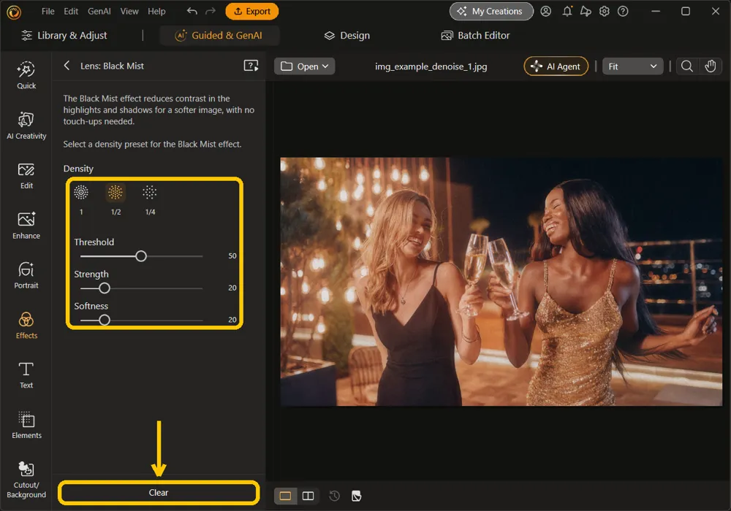This screenshot has height=511, width=731.
Task: Launch the AI Agent
Action: click(x=556, y=66)
